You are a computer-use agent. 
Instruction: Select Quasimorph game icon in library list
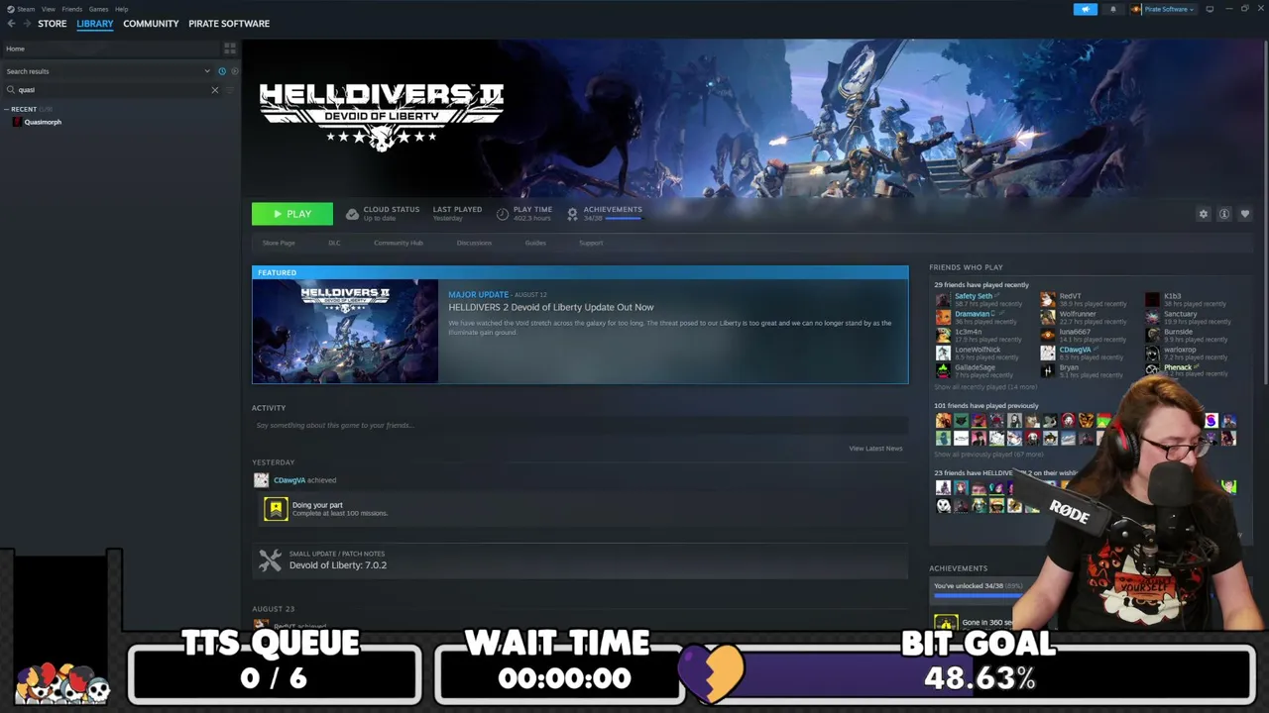tap(17, 122)
